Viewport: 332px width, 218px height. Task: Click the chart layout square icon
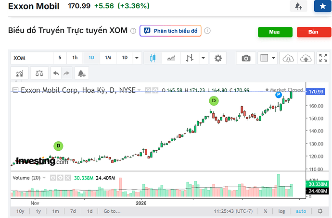[x=264, y=58]
